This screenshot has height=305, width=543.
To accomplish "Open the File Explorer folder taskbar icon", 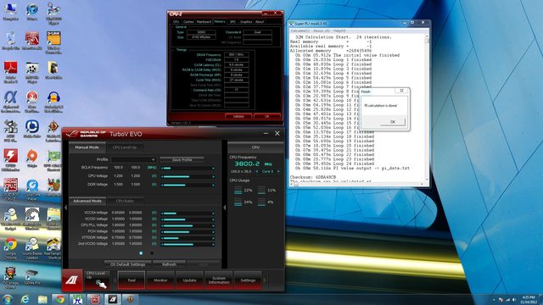I will [42, 299].
